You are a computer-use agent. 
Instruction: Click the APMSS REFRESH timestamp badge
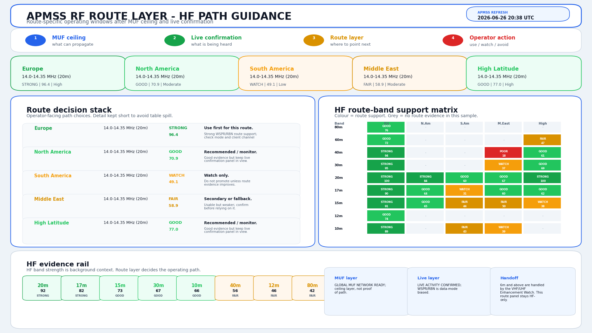click(x=518, y=14)
